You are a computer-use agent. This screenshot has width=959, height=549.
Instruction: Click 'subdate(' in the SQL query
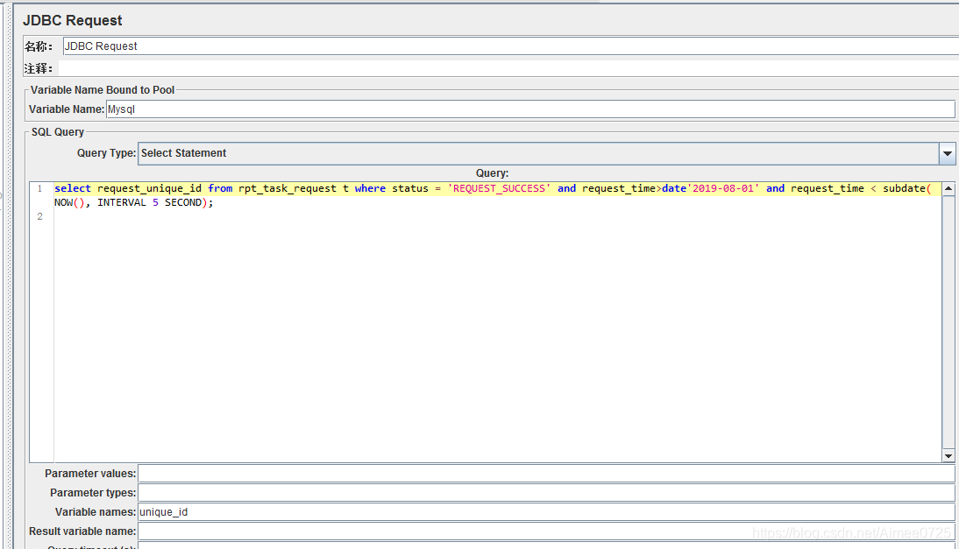[x=907, y=189]
